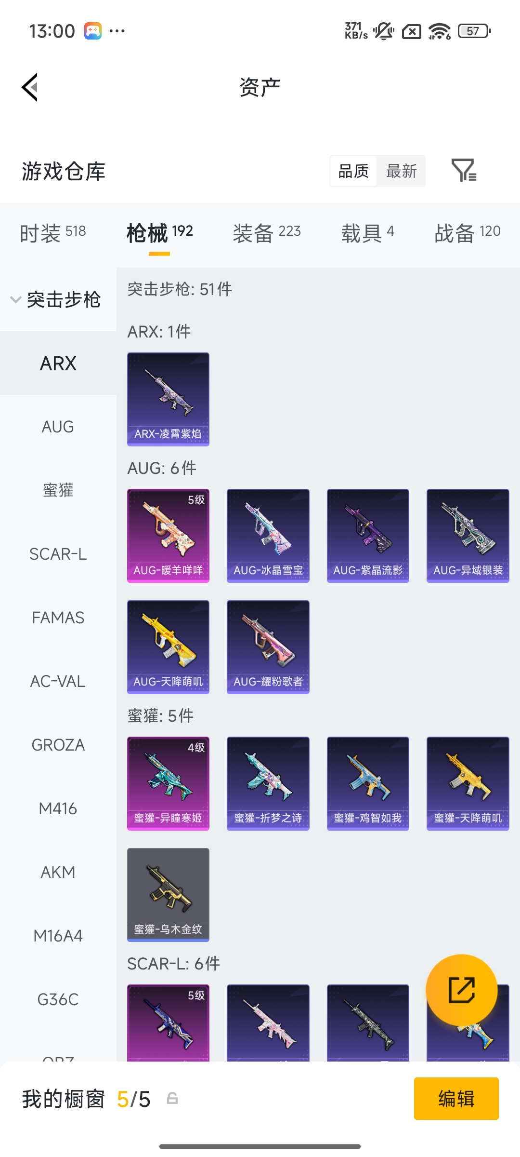Switch sorting to 最新
This screenshot has width=520, height=1157.
coord(401,171)
